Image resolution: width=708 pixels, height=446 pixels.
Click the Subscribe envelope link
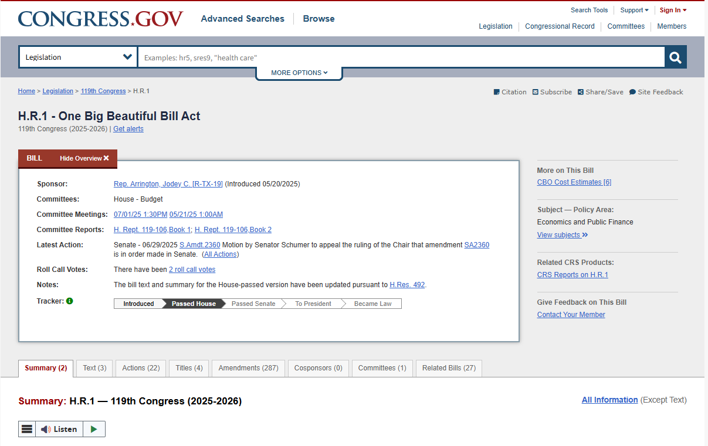click(x=552, y=92)
